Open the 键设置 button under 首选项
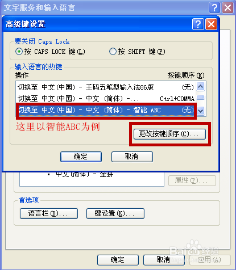This screenshot has width=236, height=270. (115, 213)
